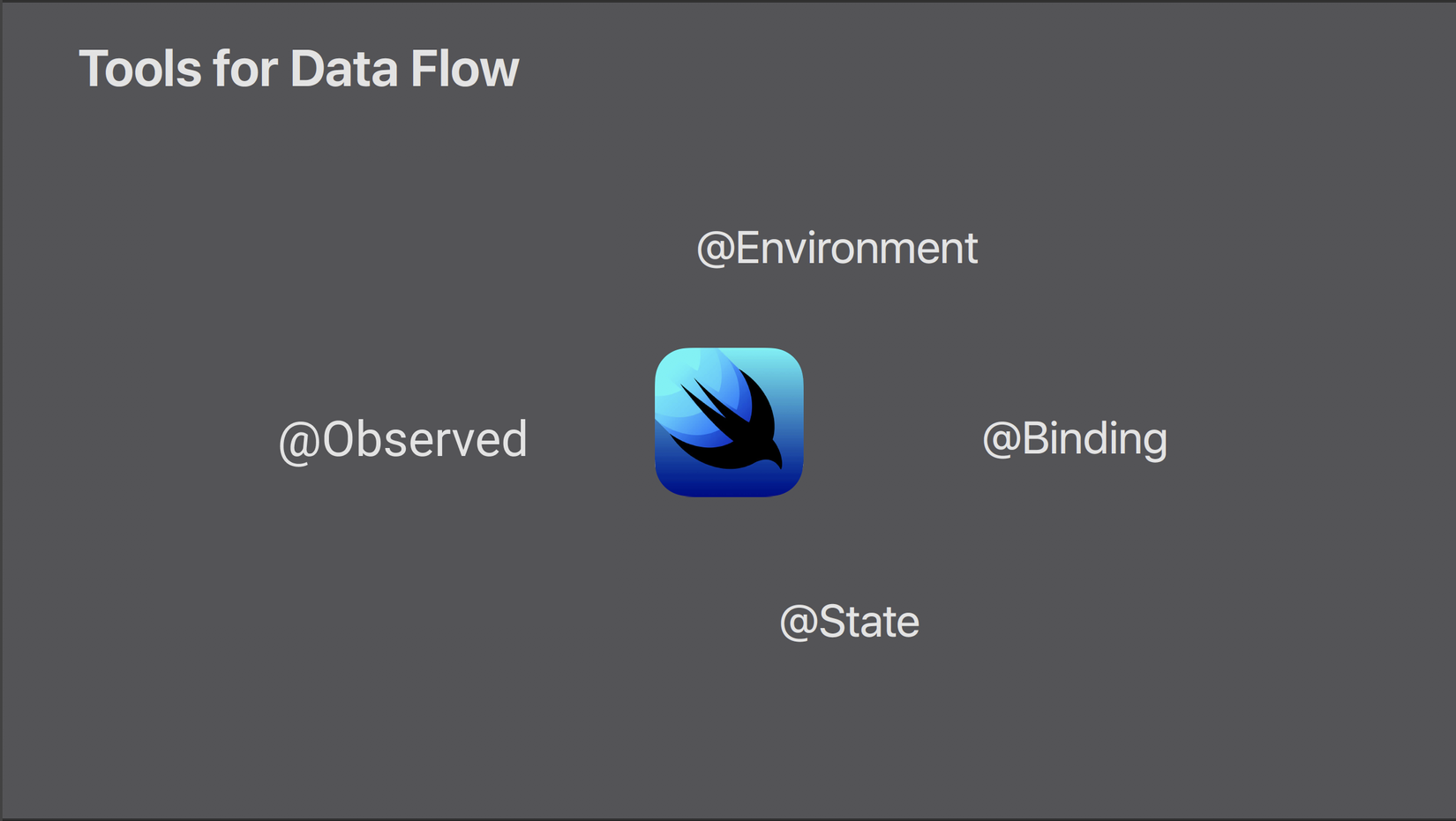Select the @State text

click(849, 622)
